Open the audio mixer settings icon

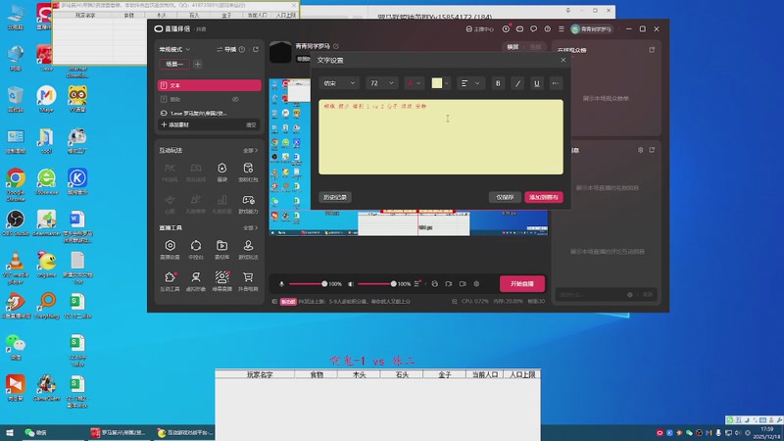(x=417, y=284)
